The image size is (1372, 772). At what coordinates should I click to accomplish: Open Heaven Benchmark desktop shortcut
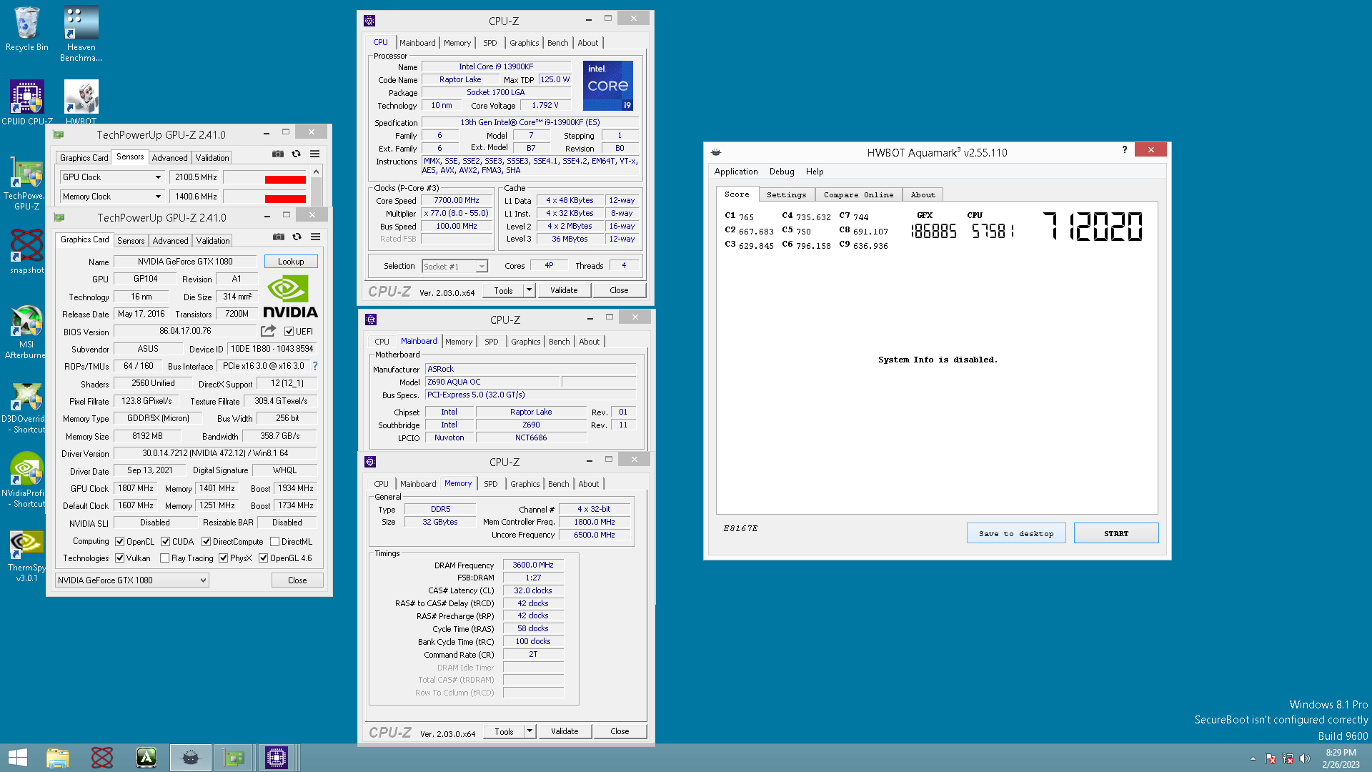[x=81, y=34]
